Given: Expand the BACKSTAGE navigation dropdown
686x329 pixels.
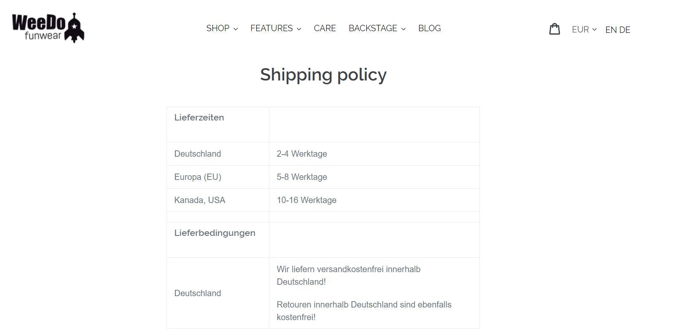Looking at the screenshot, I should tap(377, 28).
